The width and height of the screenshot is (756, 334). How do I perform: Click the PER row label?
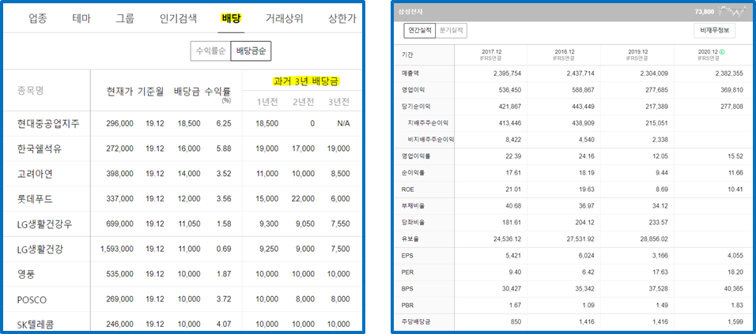click(407, 272)
